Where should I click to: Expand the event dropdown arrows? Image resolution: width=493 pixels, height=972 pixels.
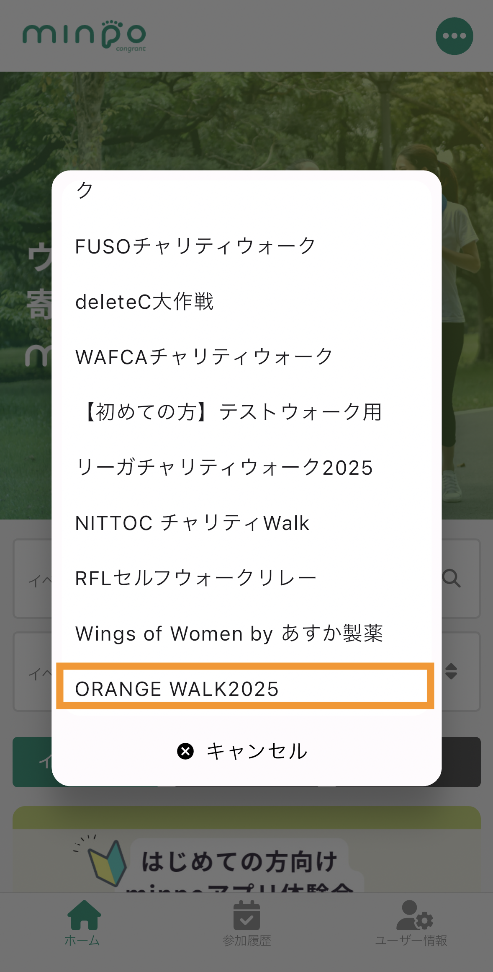[x=451, y=671]
